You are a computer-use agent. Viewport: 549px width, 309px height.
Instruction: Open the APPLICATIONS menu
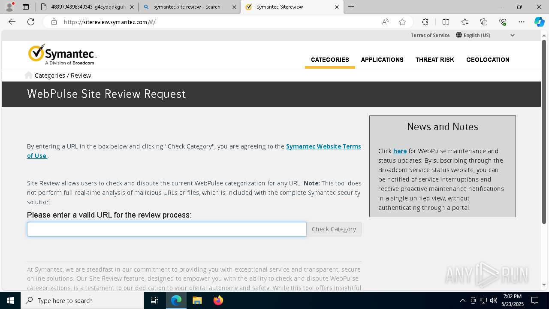[382, 60]
